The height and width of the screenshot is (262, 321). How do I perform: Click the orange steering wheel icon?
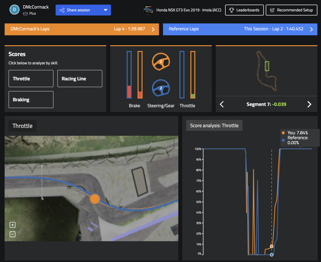point(161,62)
